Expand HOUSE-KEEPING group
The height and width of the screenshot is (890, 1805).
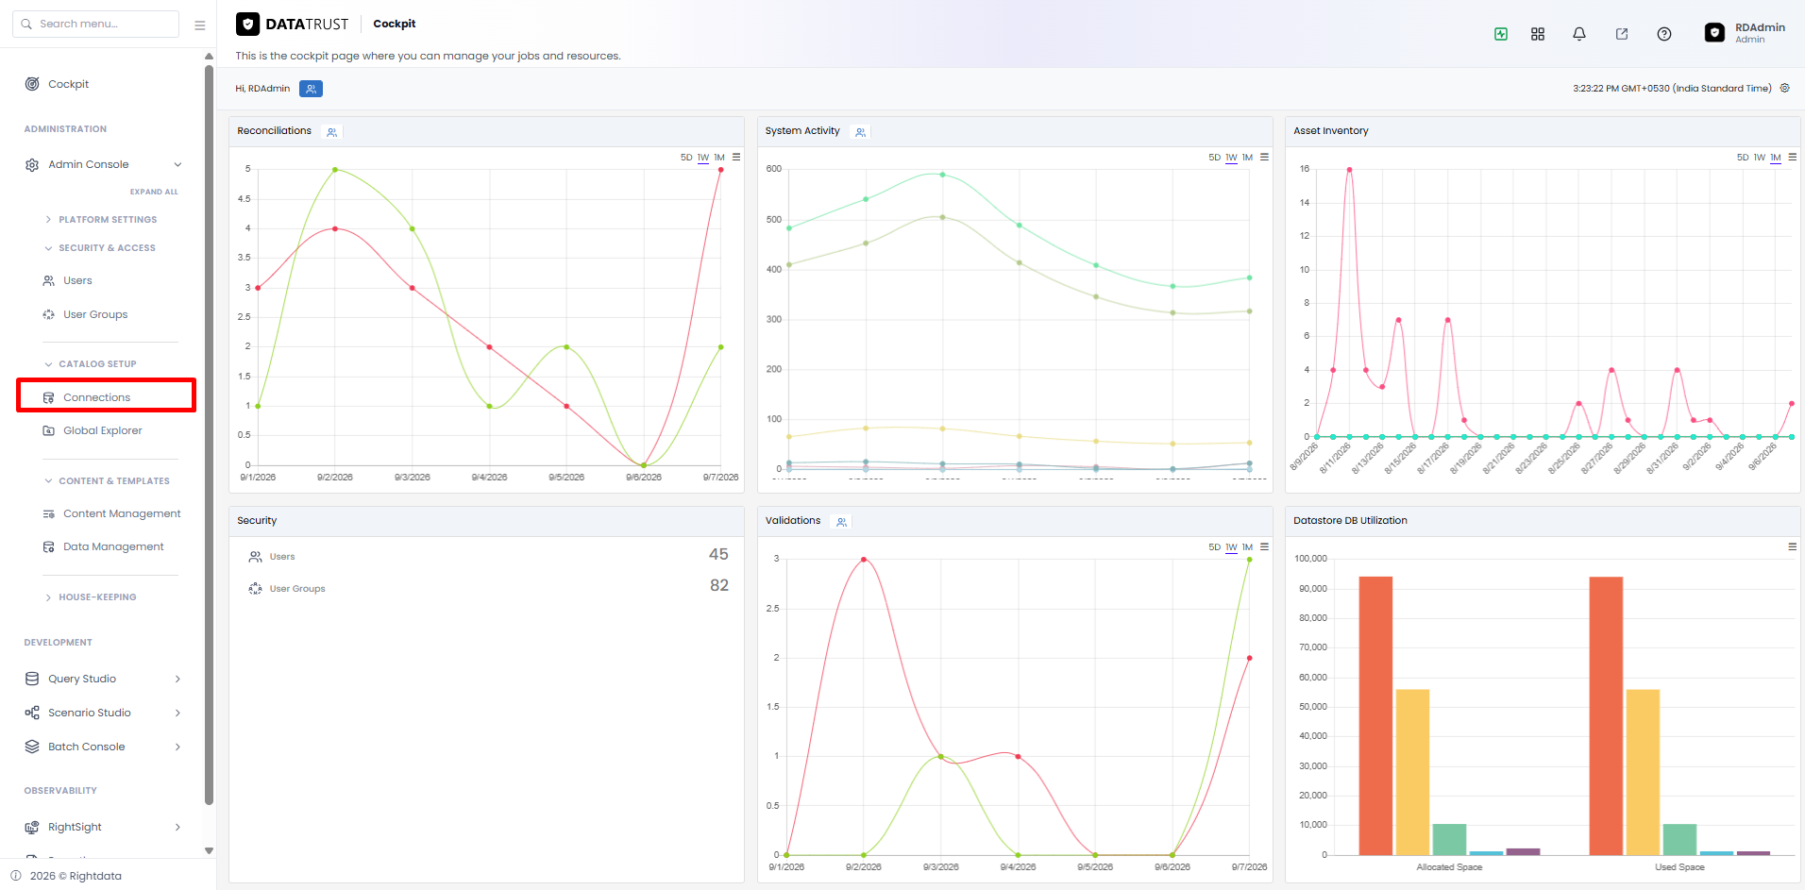pos(90,597)
